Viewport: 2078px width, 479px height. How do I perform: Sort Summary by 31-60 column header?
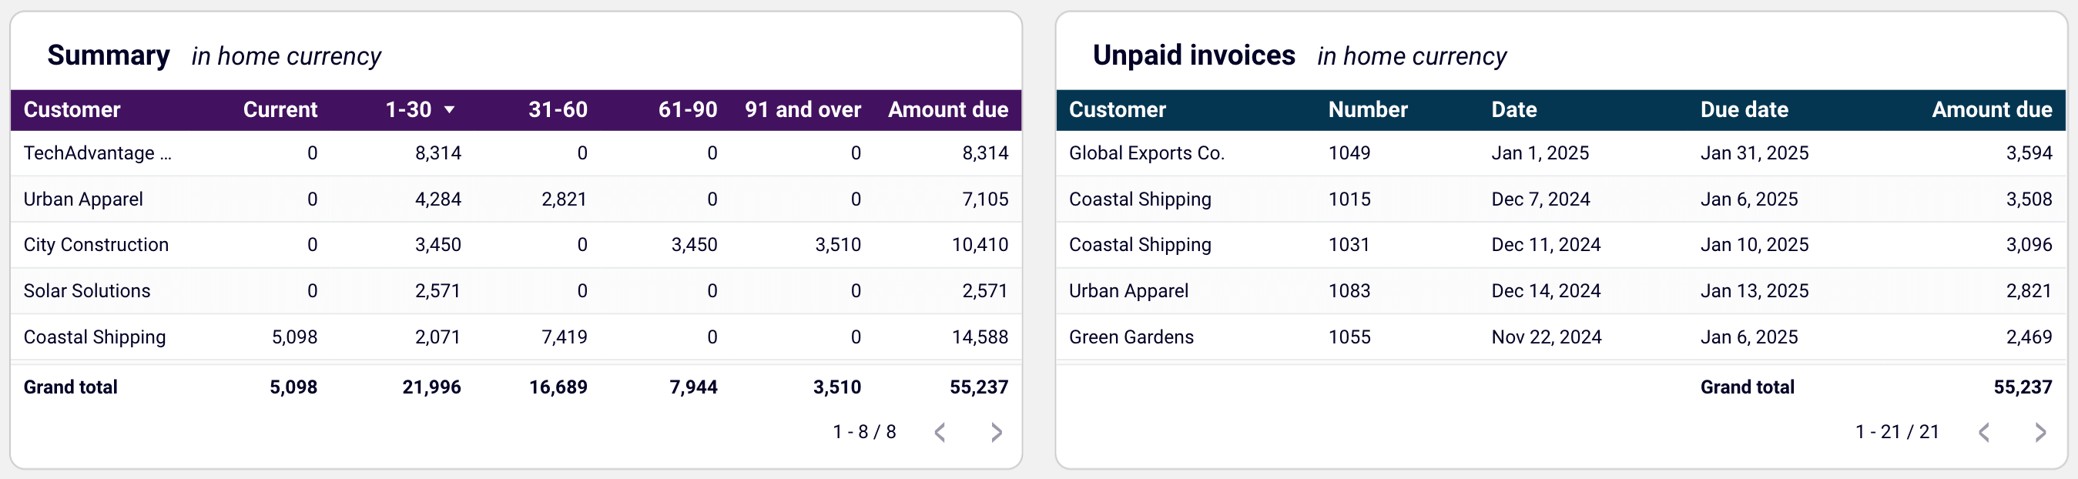(558, 109)
